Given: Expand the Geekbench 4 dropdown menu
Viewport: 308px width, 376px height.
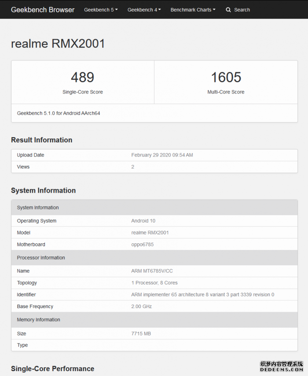Looking at the screenshot, I should pos(144,10).
